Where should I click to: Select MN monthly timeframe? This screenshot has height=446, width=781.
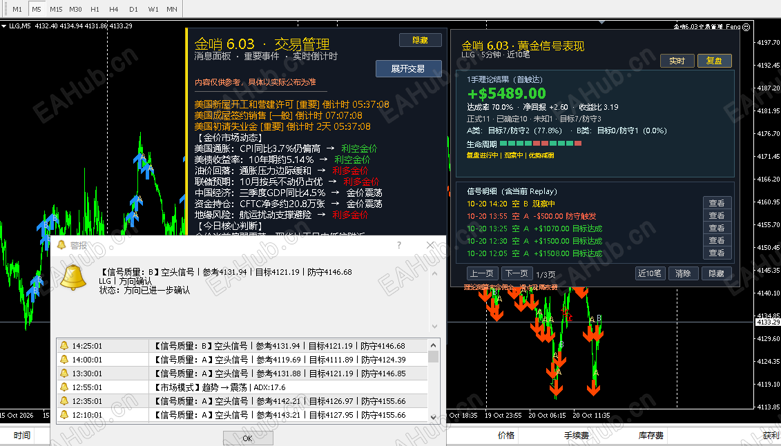[x=172, y=9]
